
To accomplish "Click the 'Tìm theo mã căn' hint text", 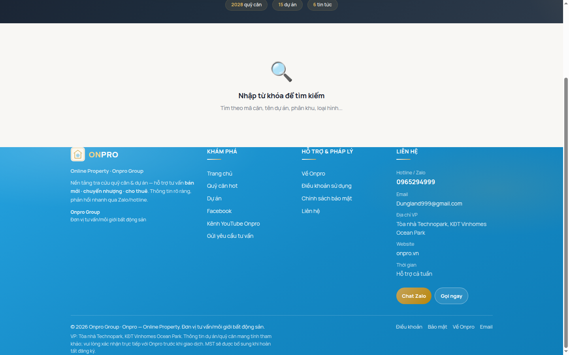I will pyautogui.click(x=281, y=108).
